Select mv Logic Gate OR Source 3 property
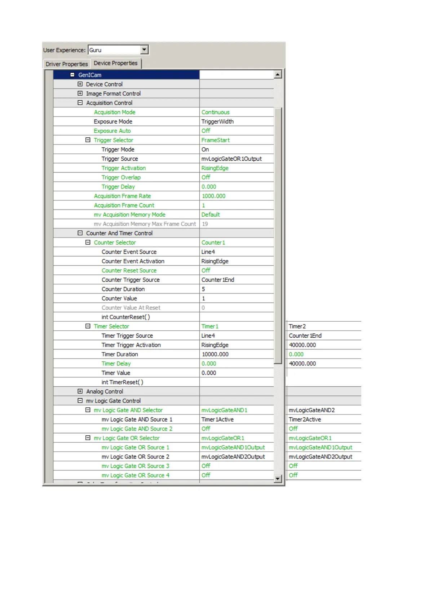The width and height of the screenshot is (429, 608). point(135,466)
